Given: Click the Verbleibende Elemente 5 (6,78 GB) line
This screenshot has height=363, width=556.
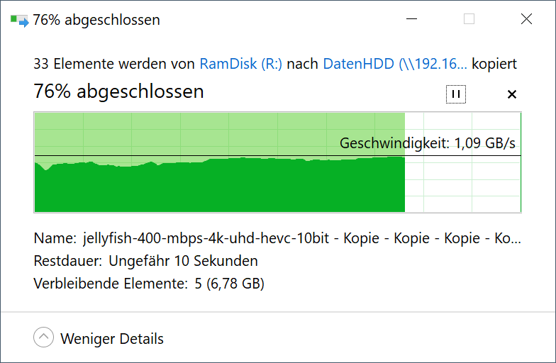Looking at the screenshot, I should 149,284.
